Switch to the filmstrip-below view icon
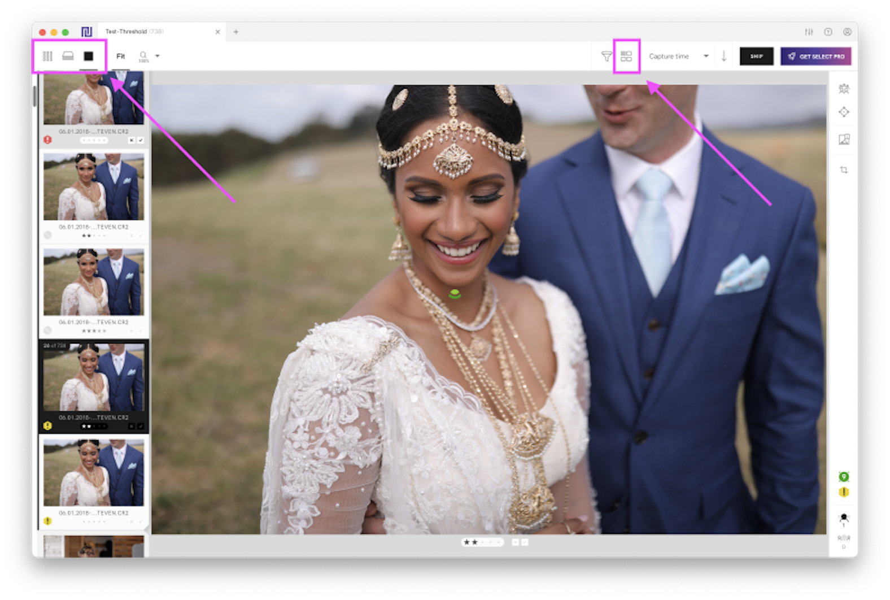 click(68, 56)
